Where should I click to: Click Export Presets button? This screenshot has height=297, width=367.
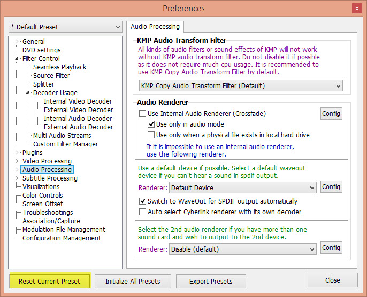coord(211,281)
